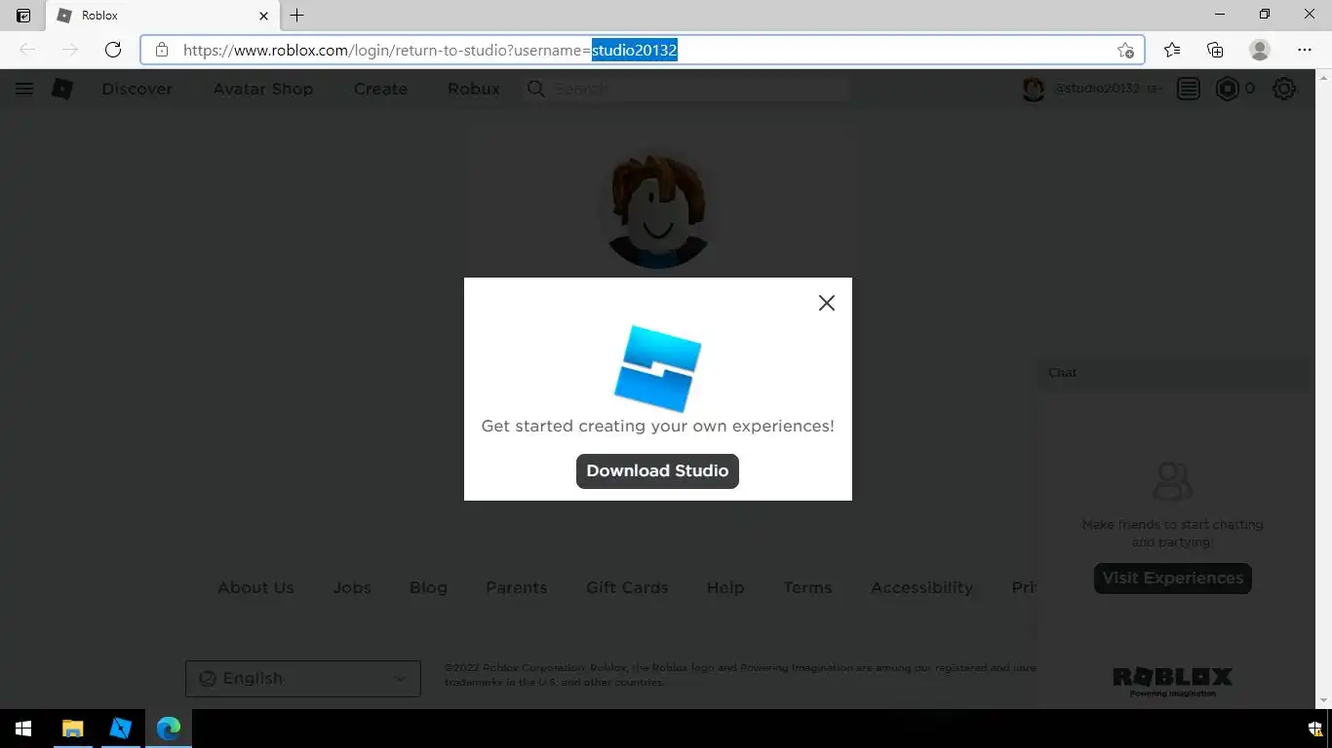
Task: Open the About Us footer link
Action: pos(255,587)
